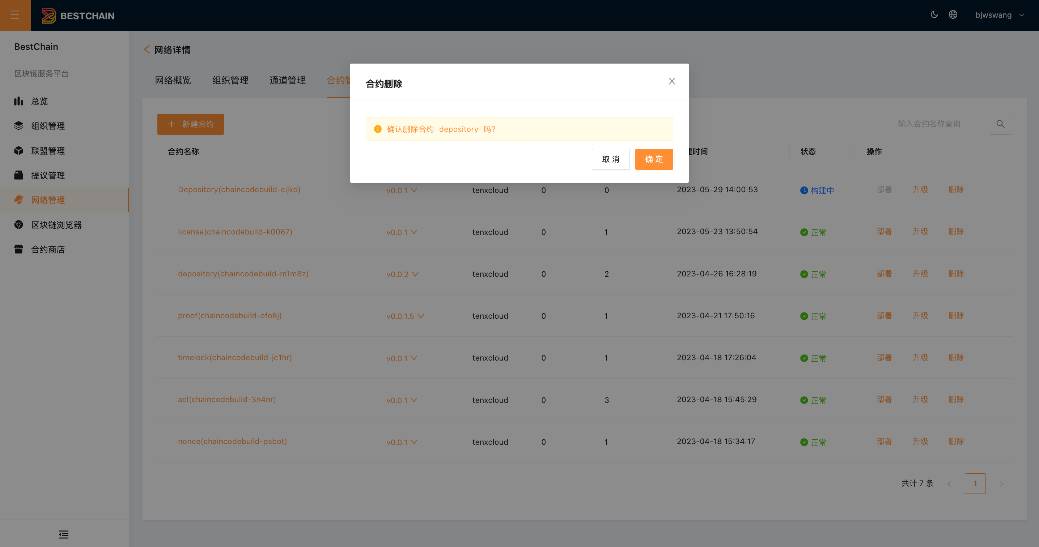Click 删除 for timelock contract

coord(956,357)
